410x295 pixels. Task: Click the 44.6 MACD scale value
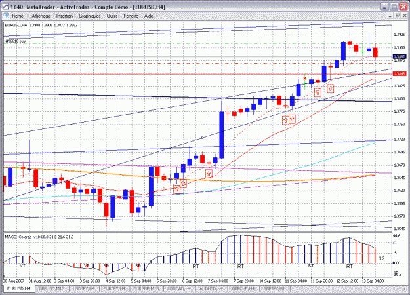[397, 236]
